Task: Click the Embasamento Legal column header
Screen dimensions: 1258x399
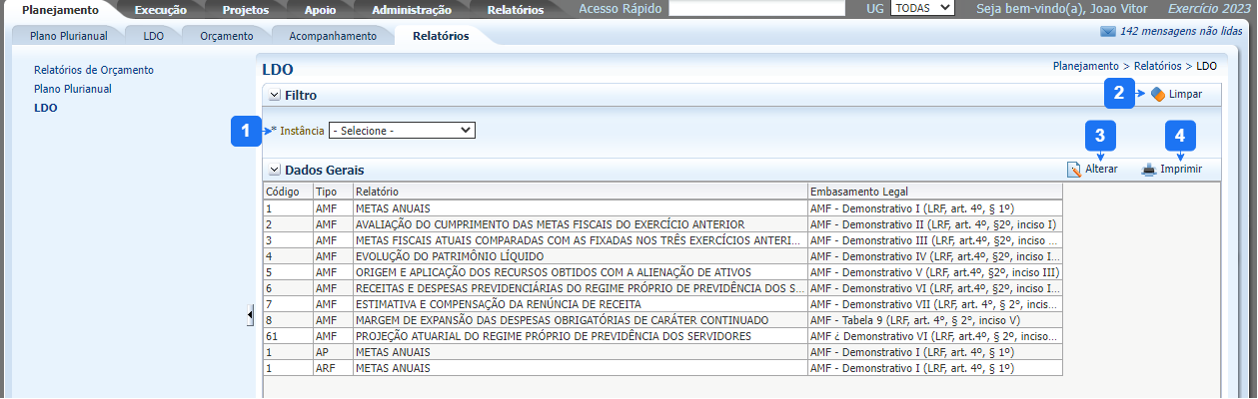Action: coord(859,191)
